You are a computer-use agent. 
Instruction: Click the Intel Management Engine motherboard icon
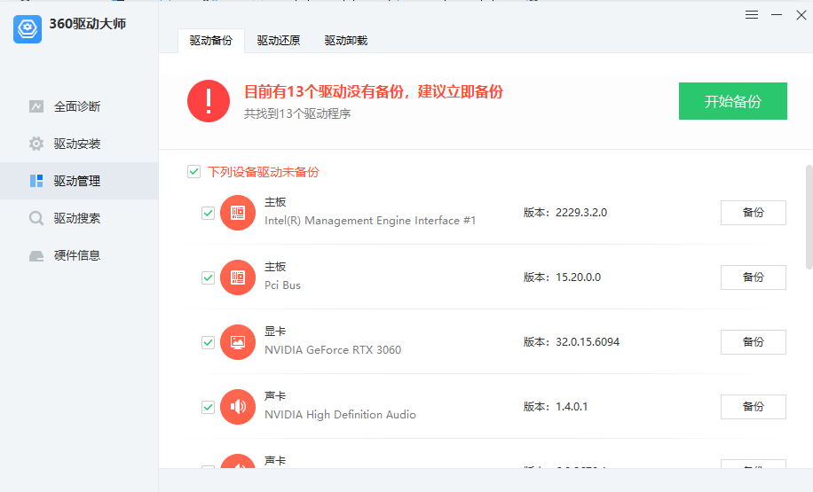[x=238, y=213]
